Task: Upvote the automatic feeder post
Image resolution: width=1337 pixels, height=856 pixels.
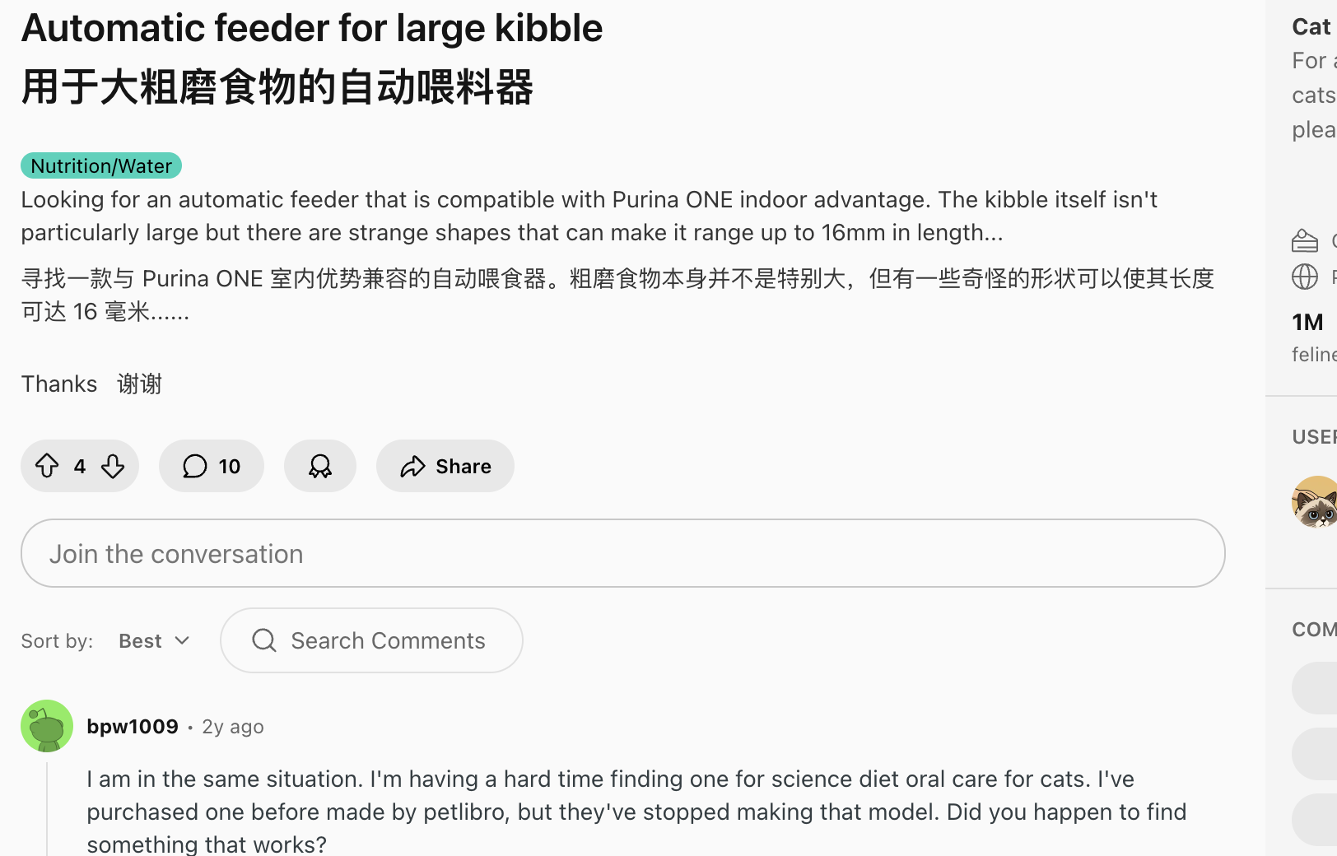Action: pyautogui.click(x=47, y=466)
